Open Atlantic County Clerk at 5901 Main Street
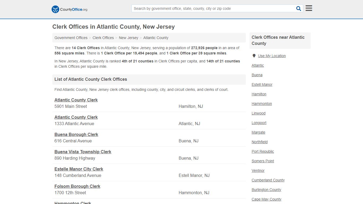This screenshot has width=363, height=204. click(x=76, y=100)
